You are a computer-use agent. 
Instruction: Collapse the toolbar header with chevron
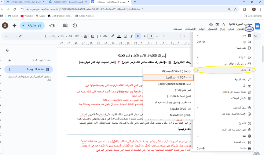[6, 36]
